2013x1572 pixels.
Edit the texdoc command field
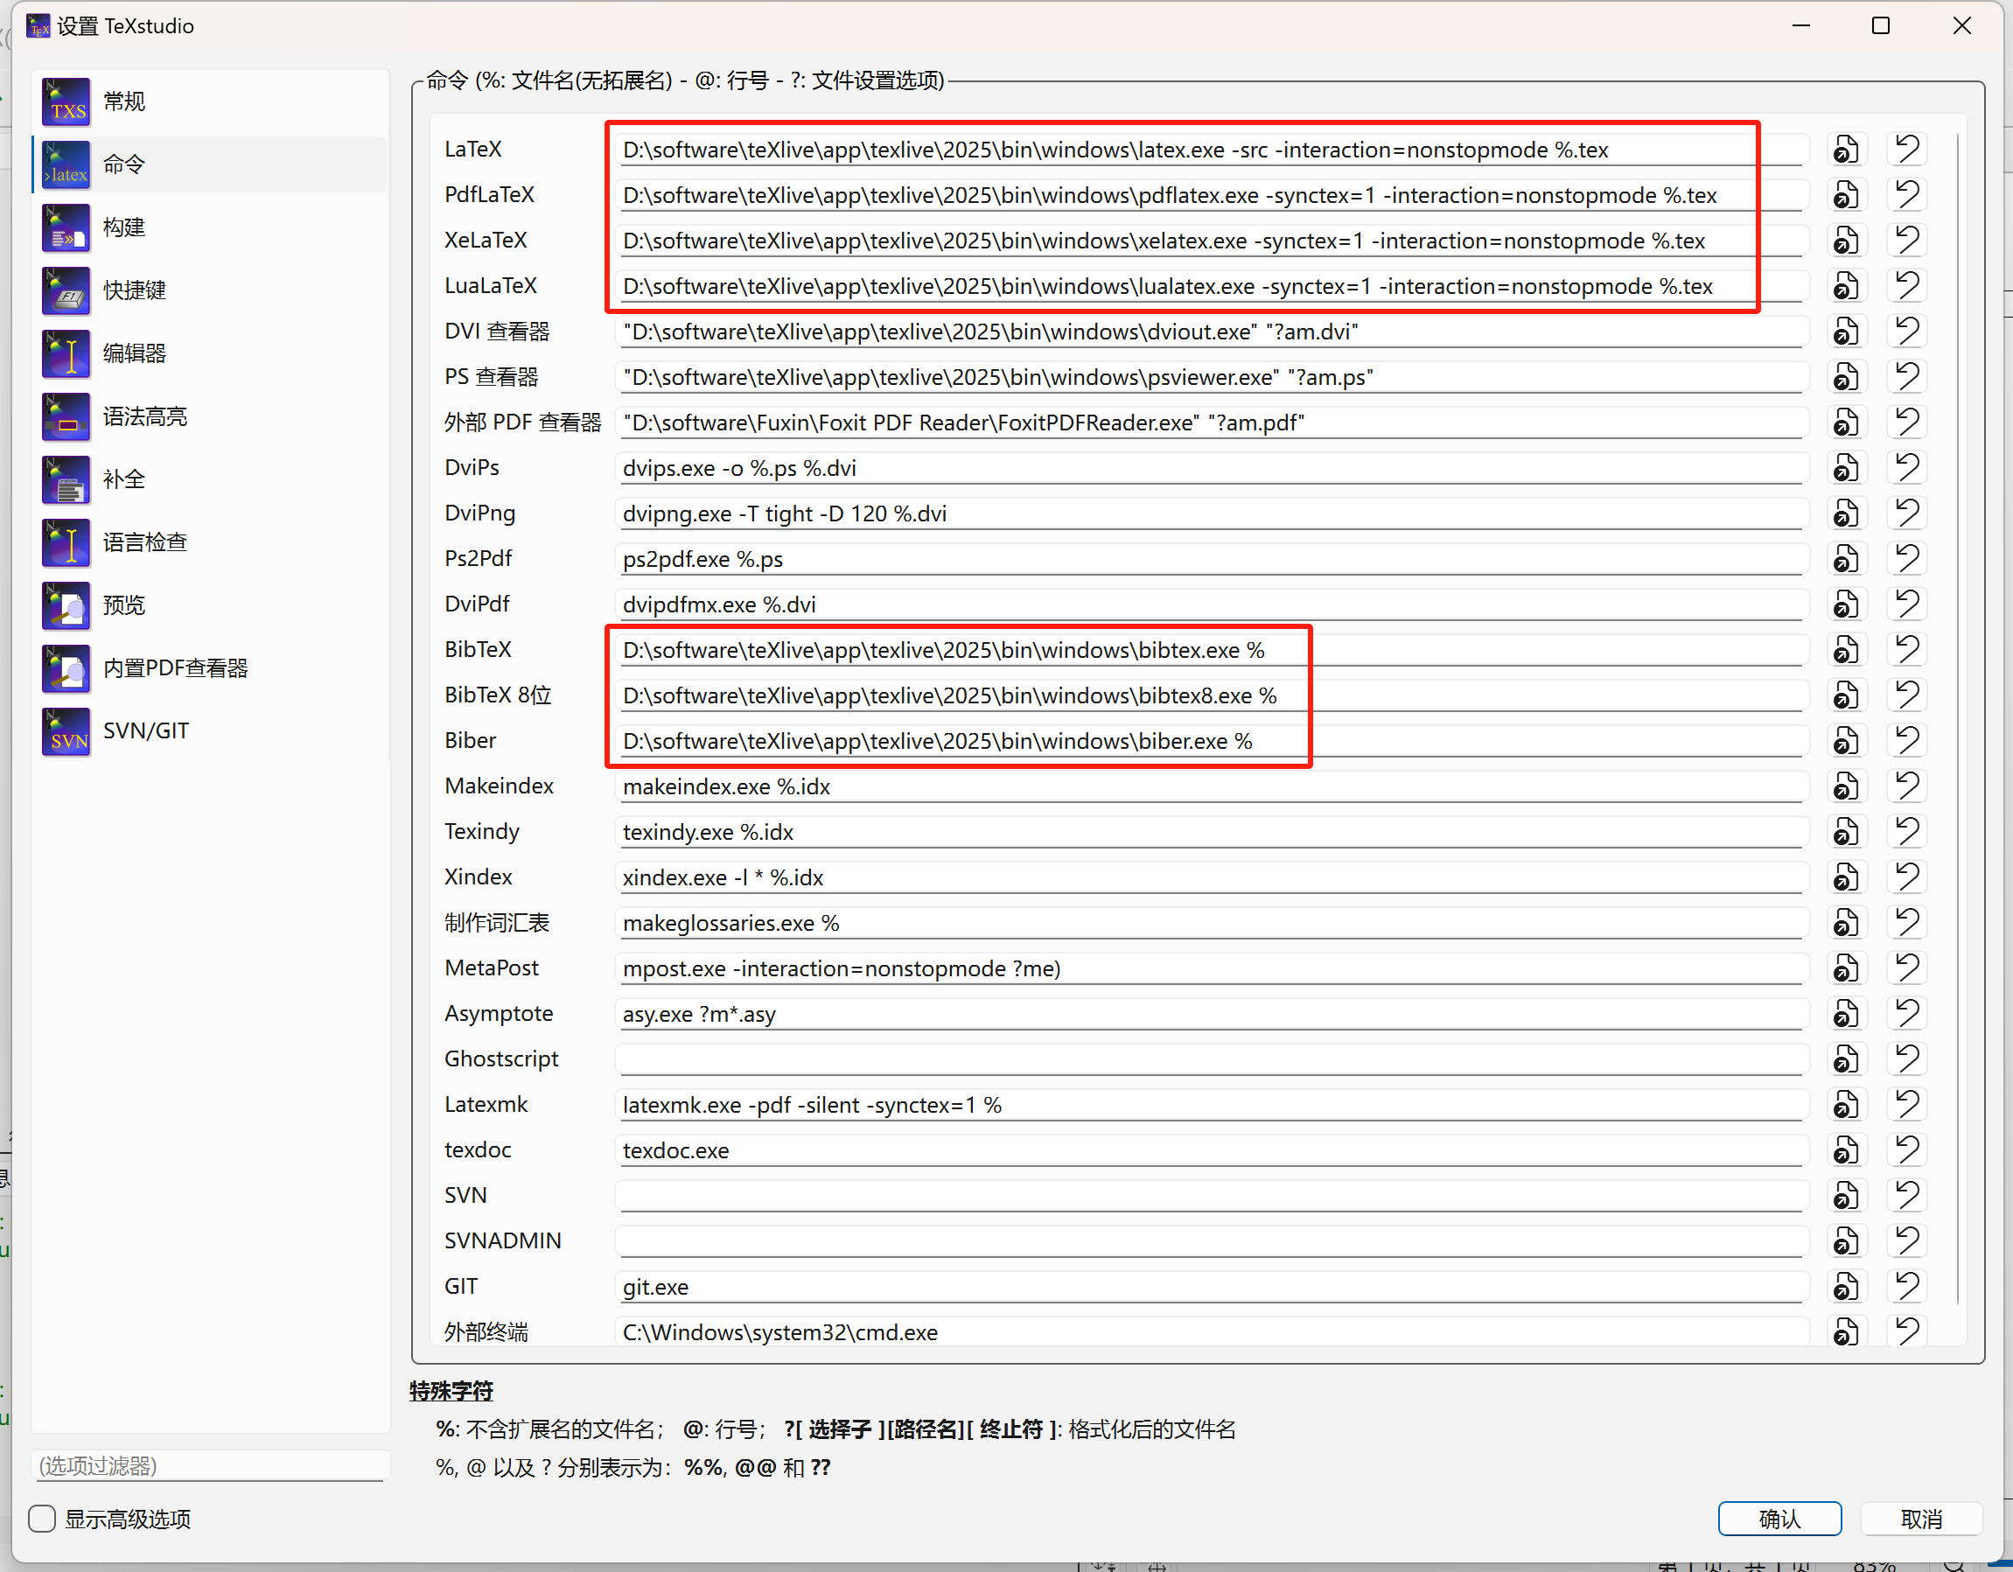click(1211, 1151)
